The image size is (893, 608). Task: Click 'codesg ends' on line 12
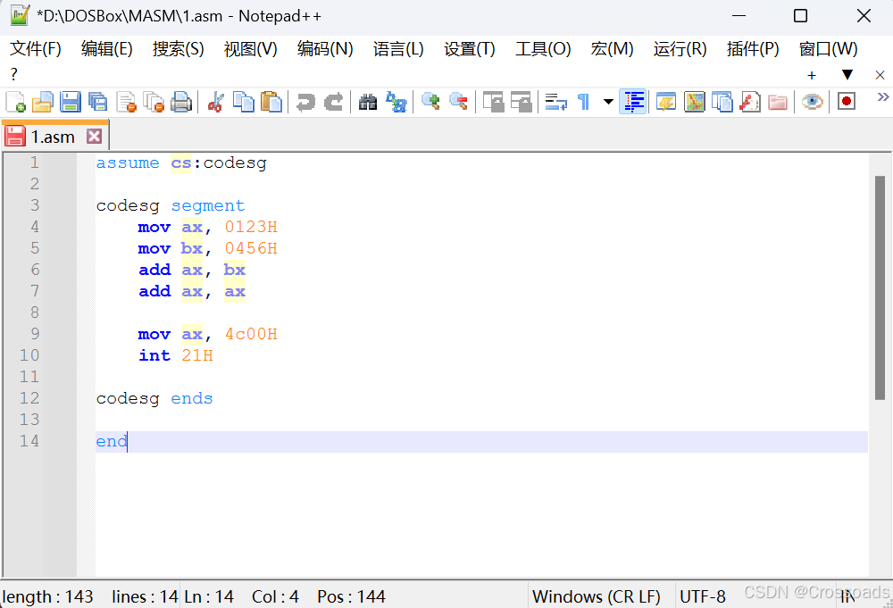154,398
